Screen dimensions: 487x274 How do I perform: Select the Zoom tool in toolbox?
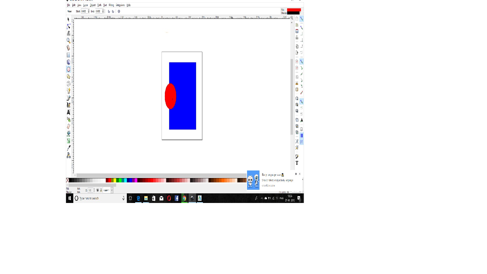tap(68, 40)
